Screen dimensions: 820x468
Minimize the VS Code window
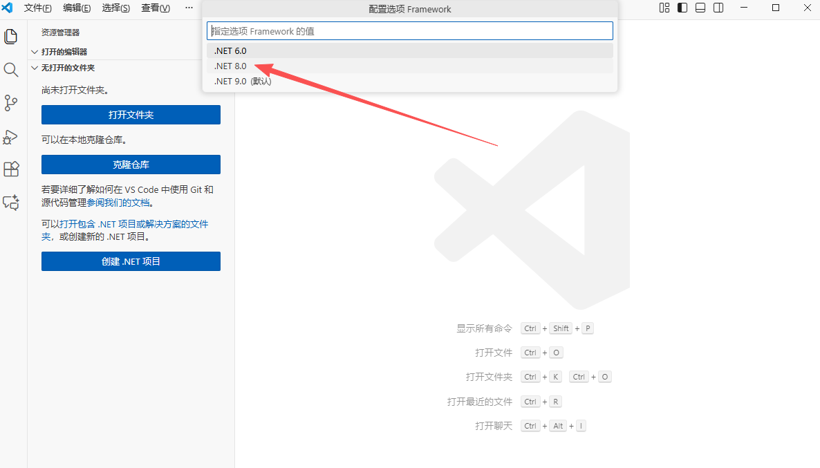[x=744, y=8]
